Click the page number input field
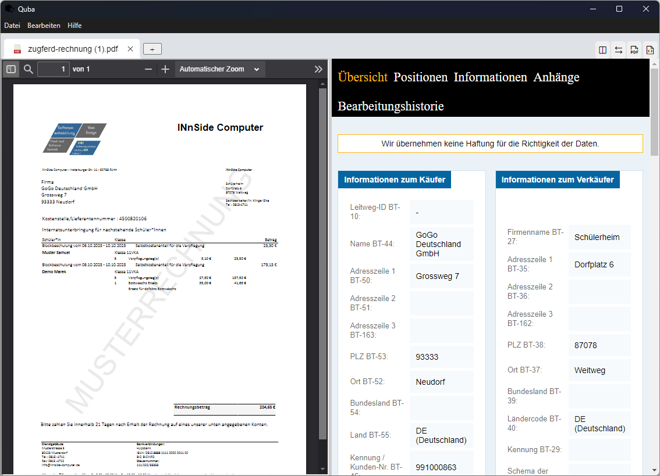The image size is (660, 476). 54,69
